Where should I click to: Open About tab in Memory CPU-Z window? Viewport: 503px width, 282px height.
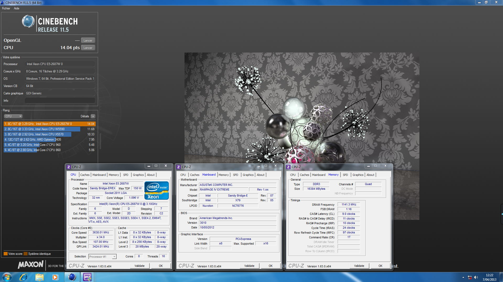[370, 175]
